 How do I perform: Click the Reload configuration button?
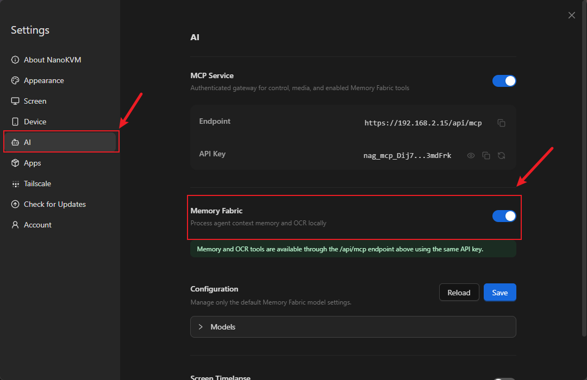[459, 293]
